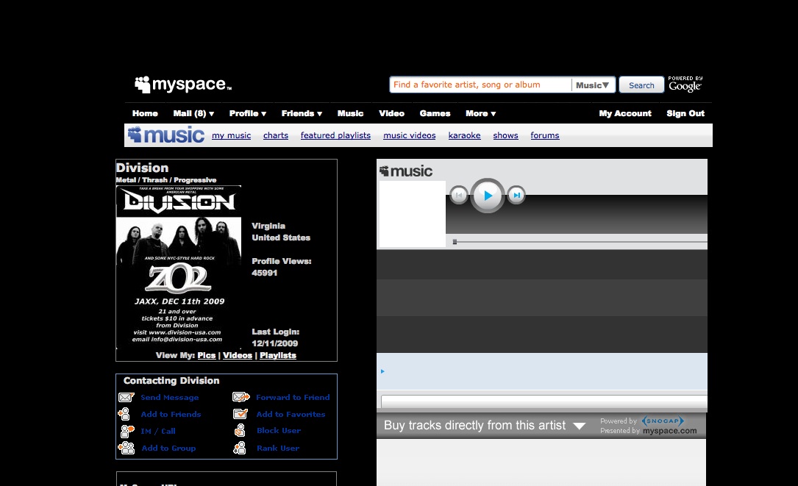Open the music videos link
This screenshot has height=486, width=798.
[x=409, y=135]
